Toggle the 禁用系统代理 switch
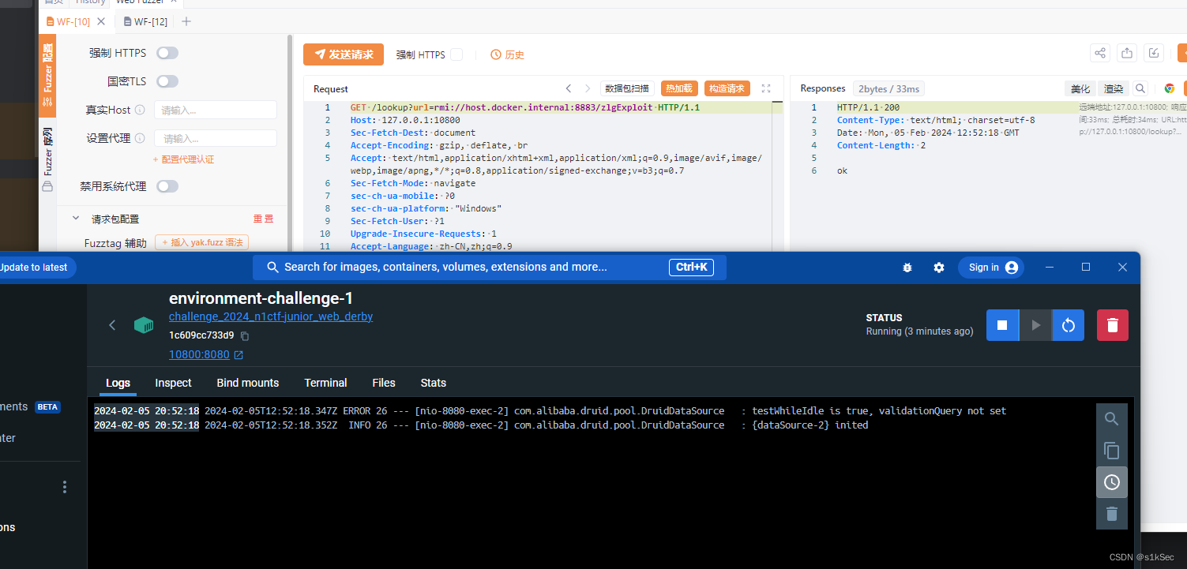This screenshot has width=1187, height=569. (x=167, y=186)
